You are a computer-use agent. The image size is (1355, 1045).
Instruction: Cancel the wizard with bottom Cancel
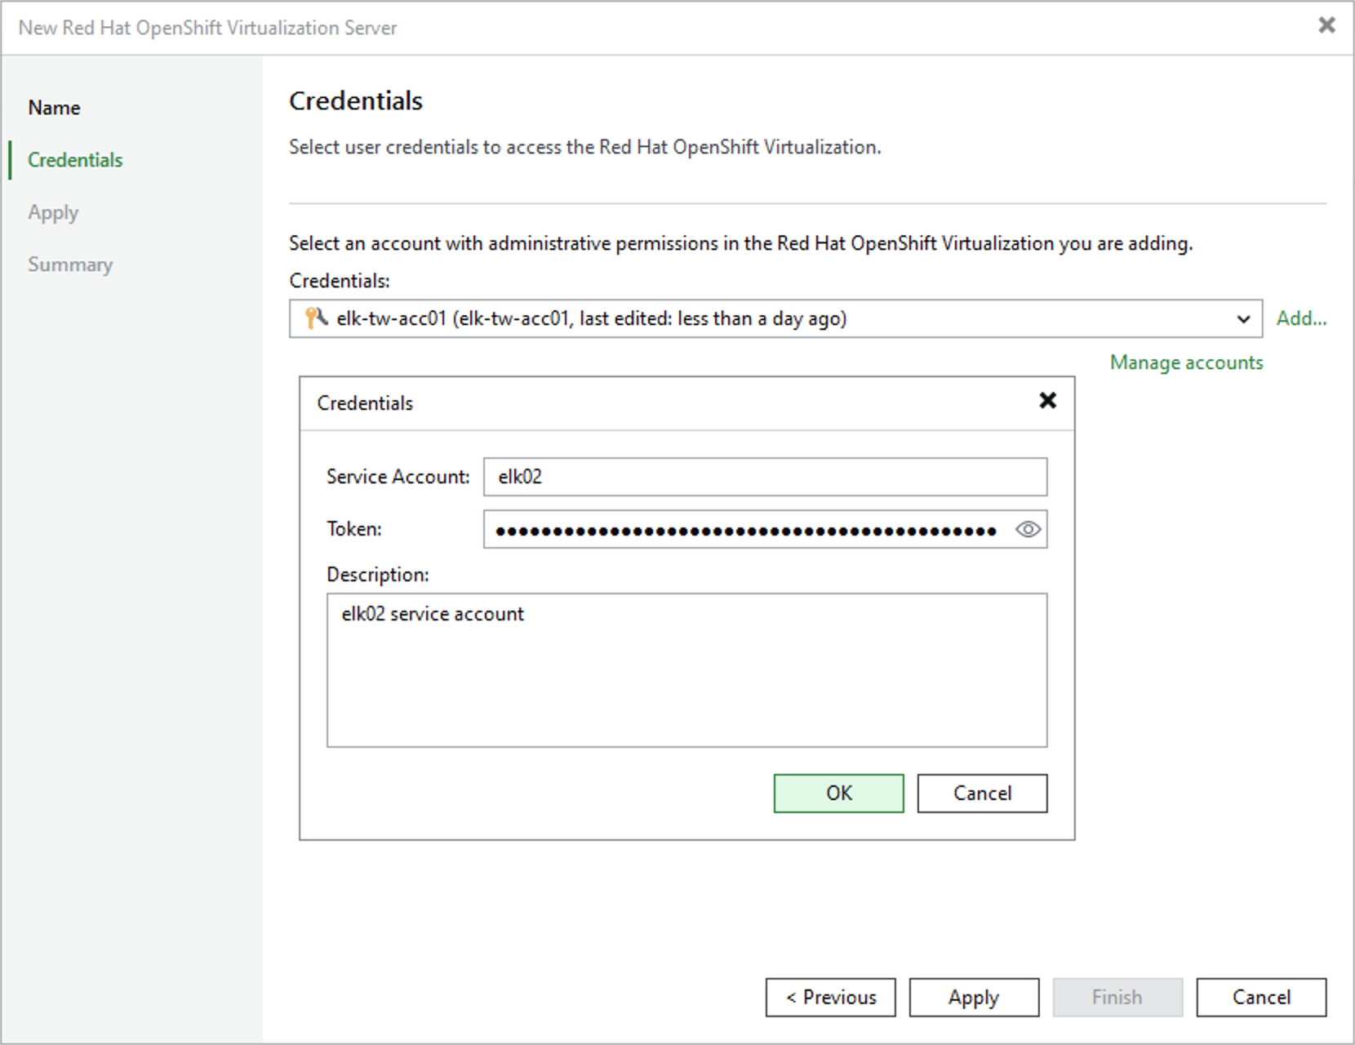click(x=1261, y=998)
